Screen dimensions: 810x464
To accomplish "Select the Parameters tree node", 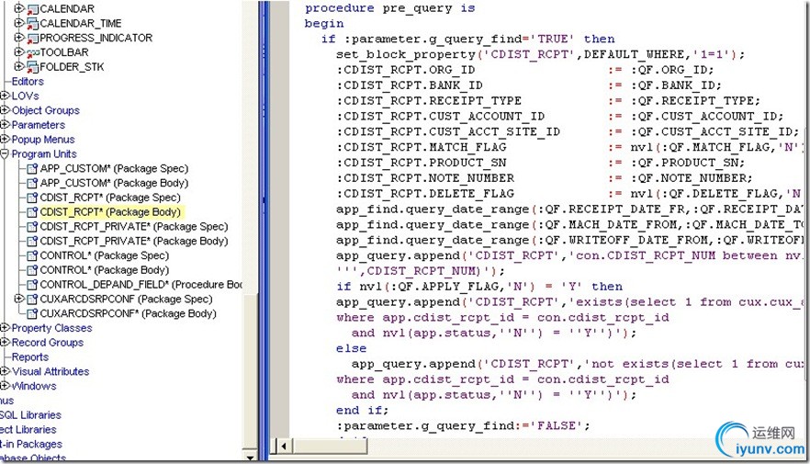I will click(39, 125).
